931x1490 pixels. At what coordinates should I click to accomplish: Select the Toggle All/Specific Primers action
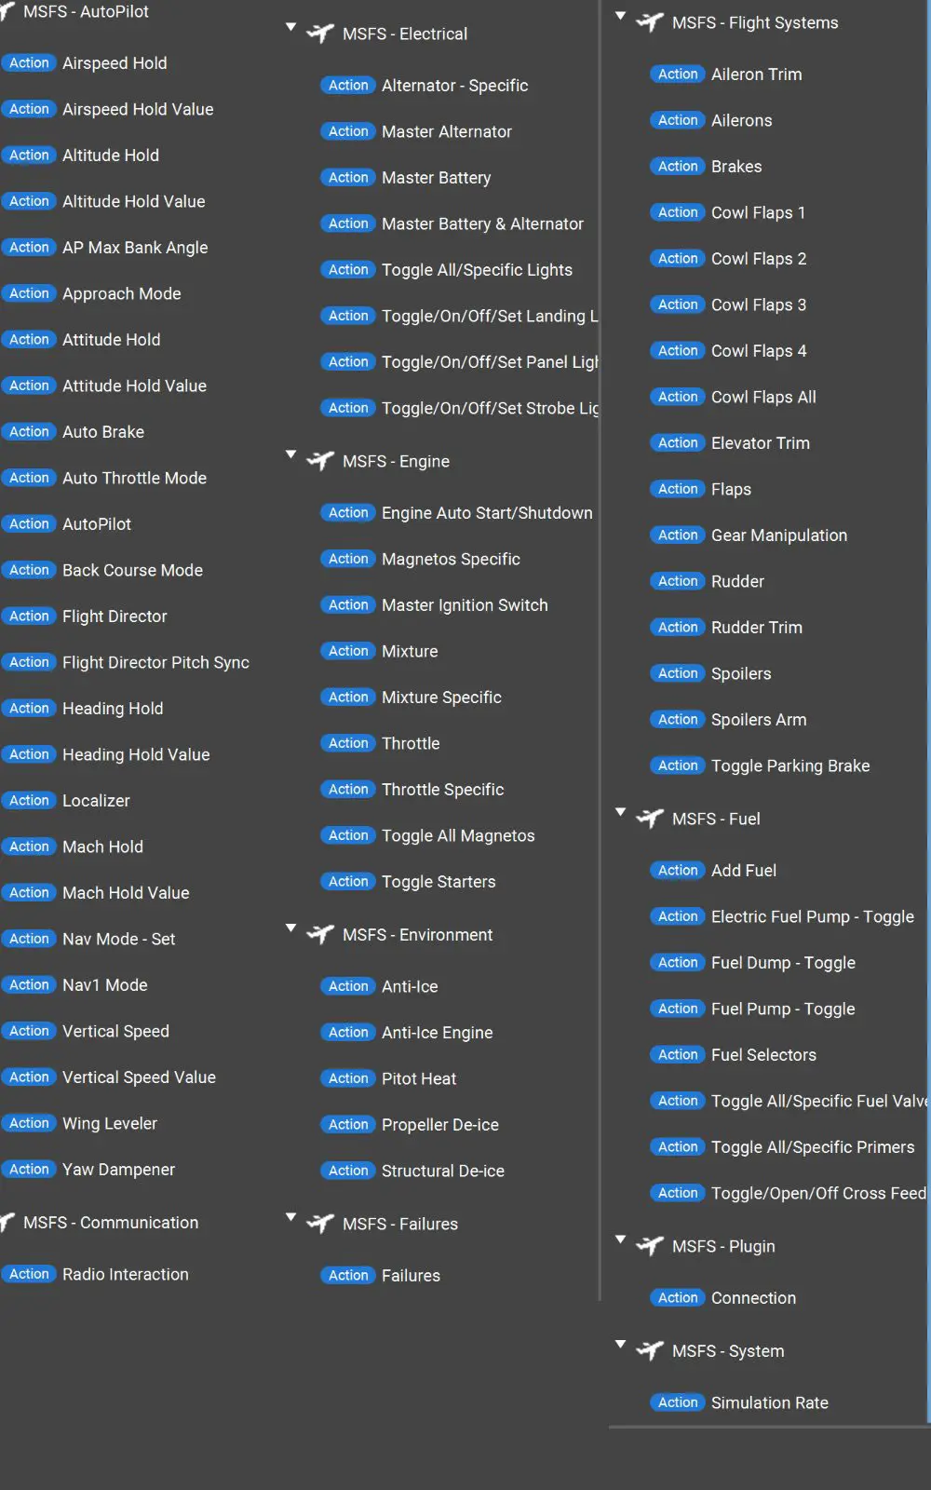[x=813, y=1147]
